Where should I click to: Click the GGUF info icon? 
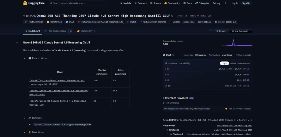173,55
